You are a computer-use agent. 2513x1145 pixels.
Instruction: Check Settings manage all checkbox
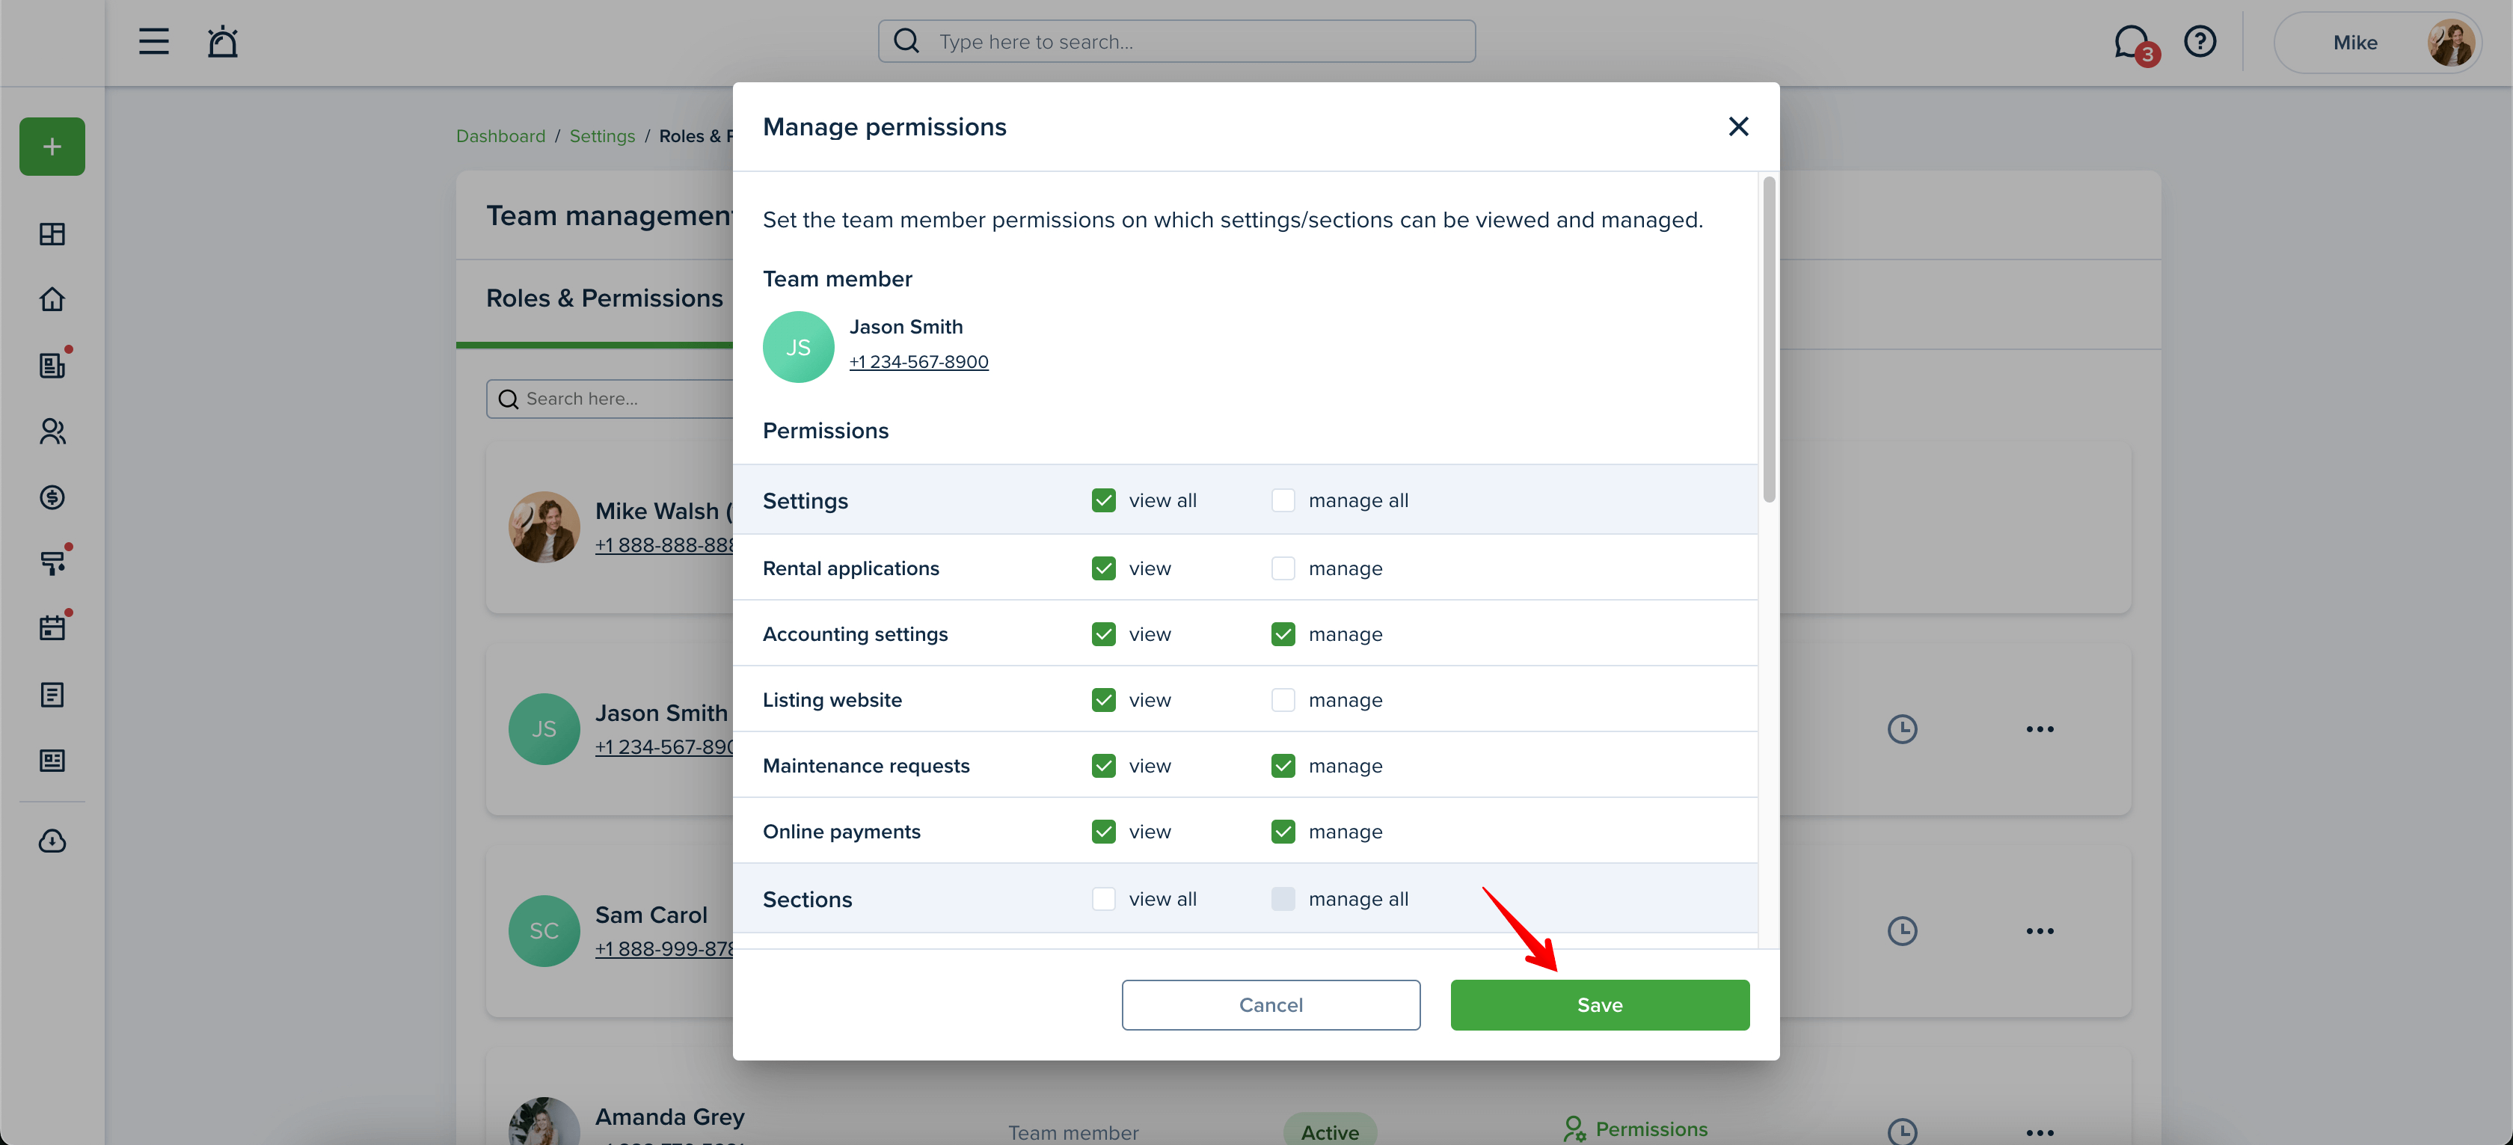(1283, 500)
